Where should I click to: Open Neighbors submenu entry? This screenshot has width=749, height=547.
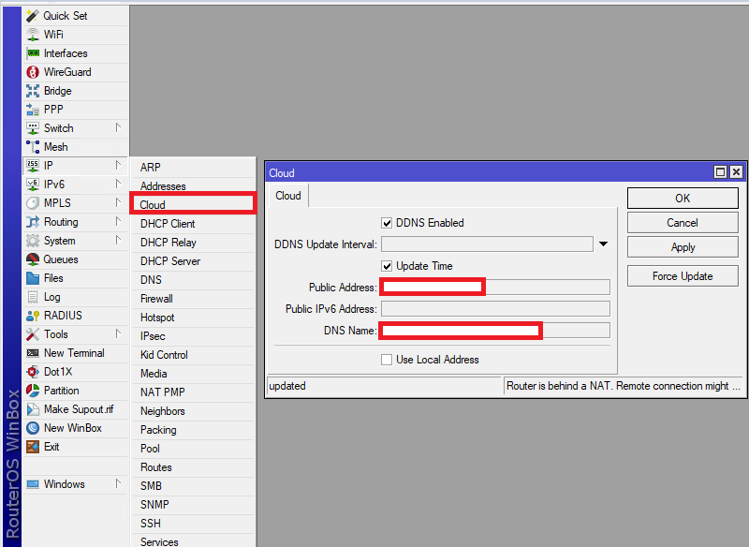tap(193, 411)
